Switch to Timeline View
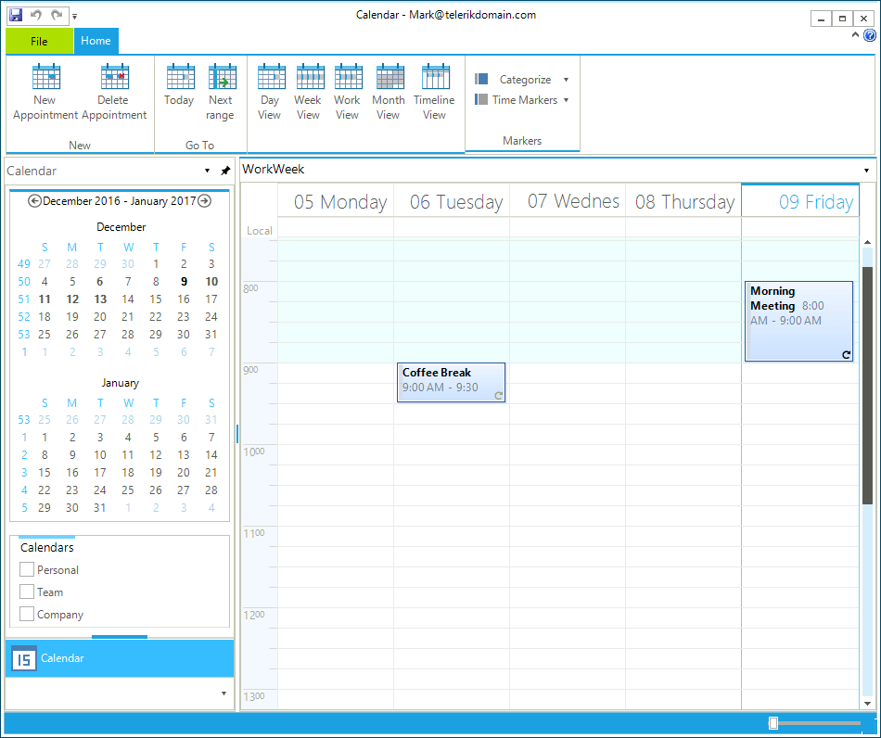 (434, 93)
